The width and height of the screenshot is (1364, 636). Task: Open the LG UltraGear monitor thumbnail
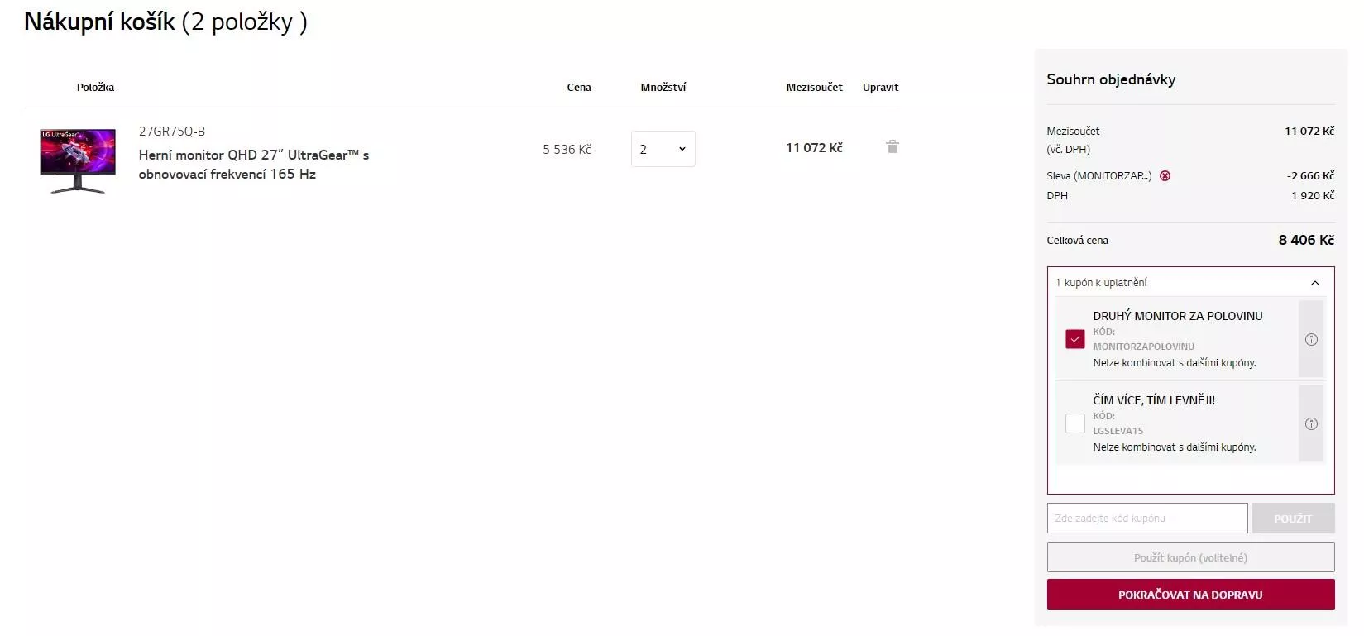click(x=78, y=160)
